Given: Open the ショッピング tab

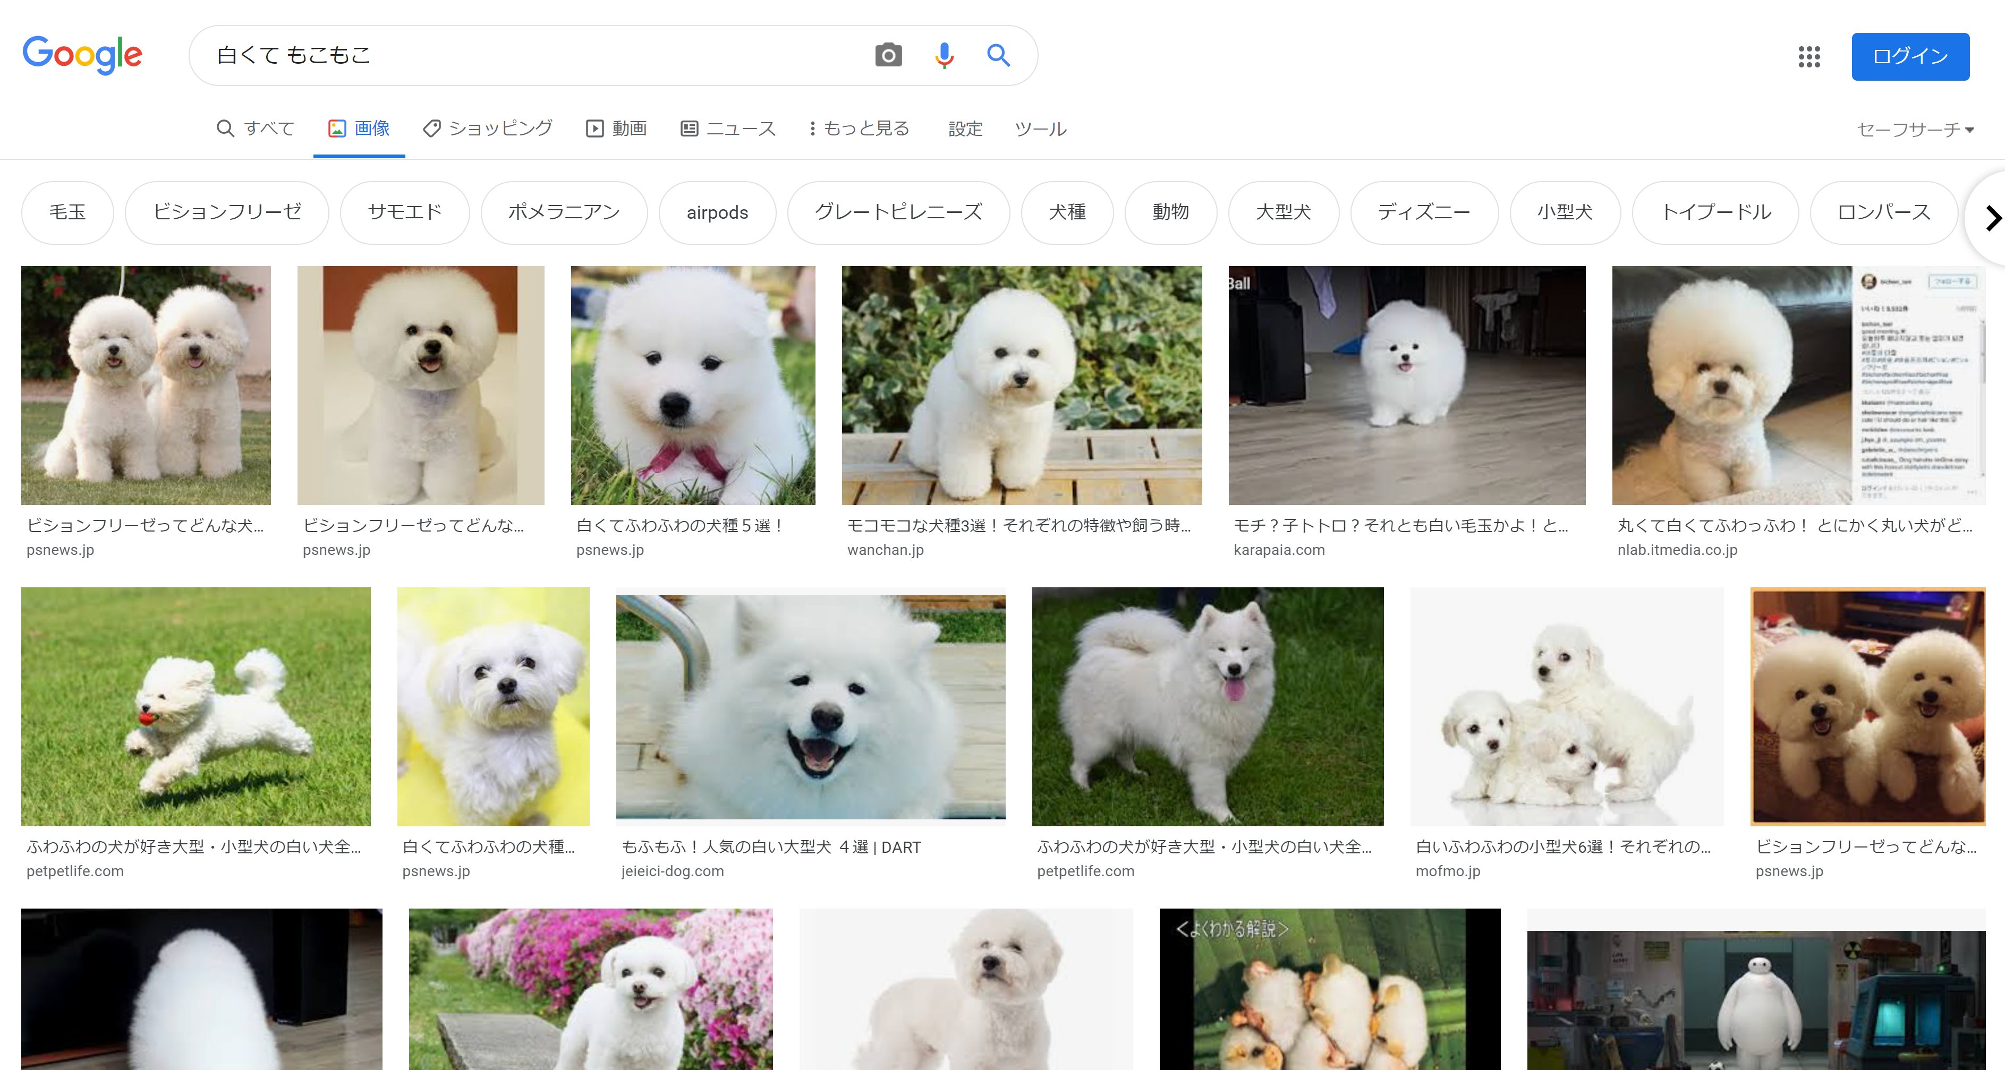Looking at the screenshot, I should click(487, 129).
